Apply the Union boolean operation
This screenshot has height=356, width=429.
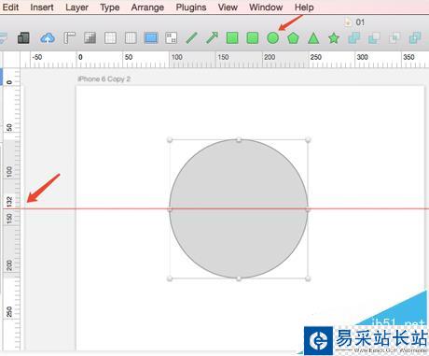pyautogui.click(x=354, y=38)
